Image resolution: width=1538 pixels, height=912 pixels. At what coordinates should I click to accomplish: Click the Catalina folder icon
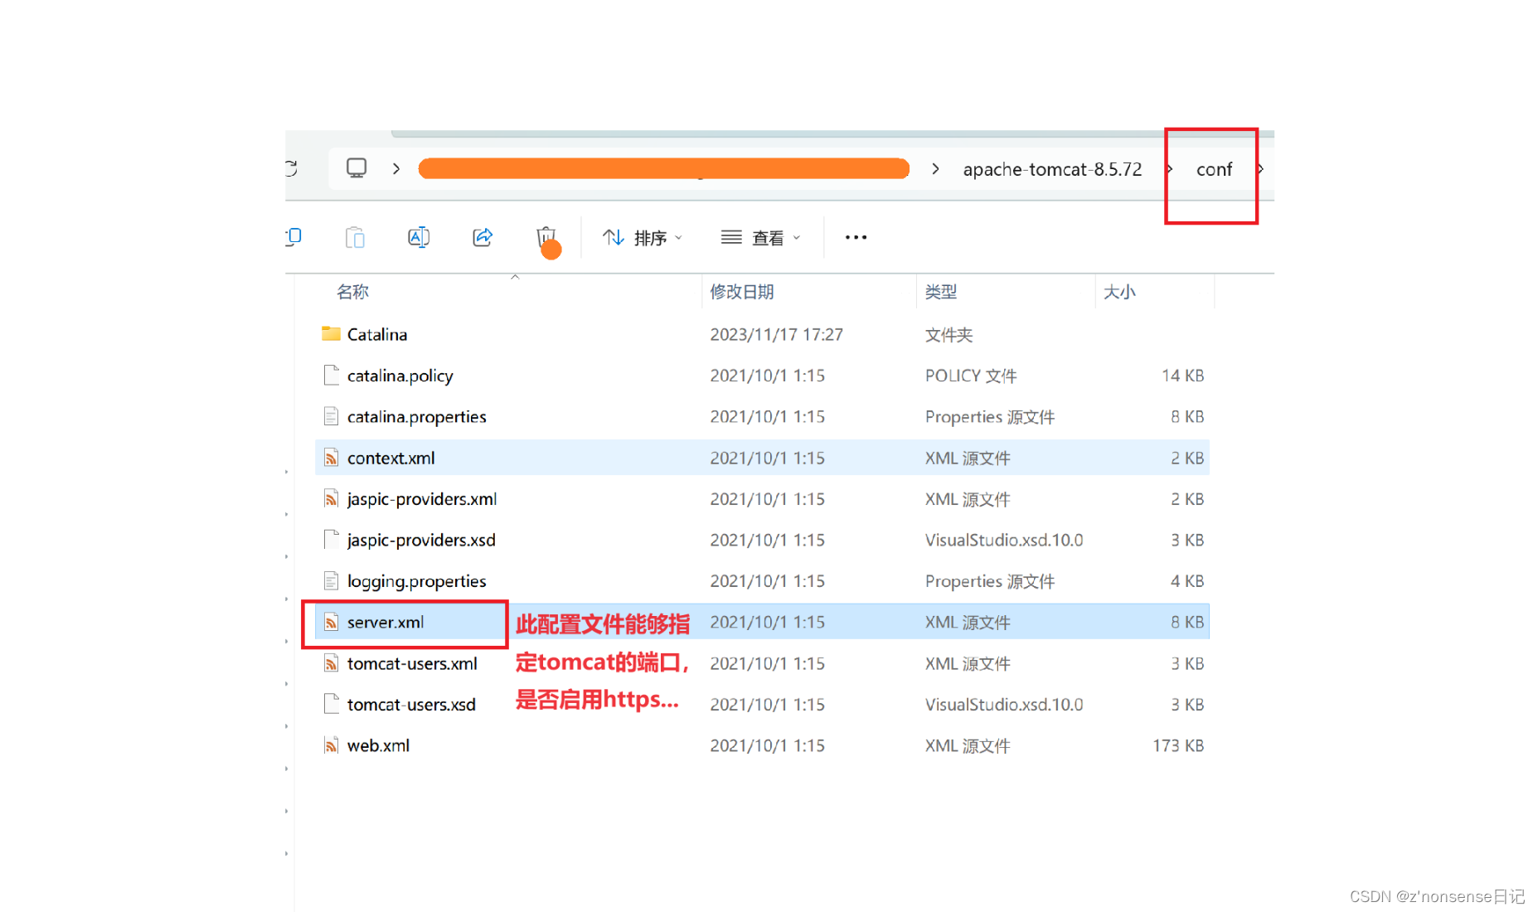pos(331,333)
